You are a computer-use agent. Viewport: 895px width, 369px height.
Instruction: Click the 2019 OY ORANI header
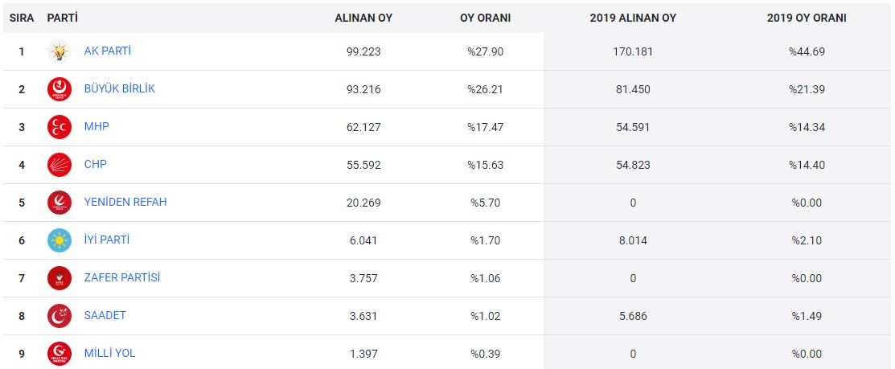point(807,18)
